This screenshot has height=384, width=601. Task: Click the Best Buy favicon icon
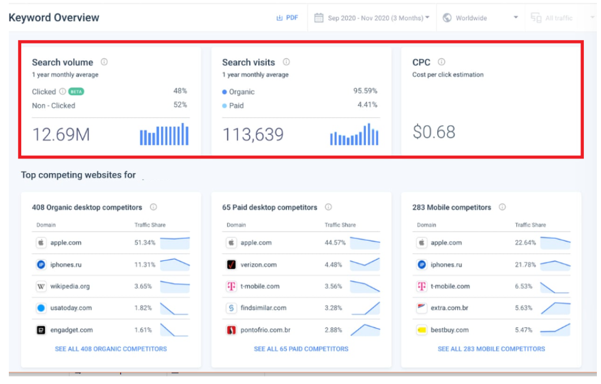pos(421,329)
